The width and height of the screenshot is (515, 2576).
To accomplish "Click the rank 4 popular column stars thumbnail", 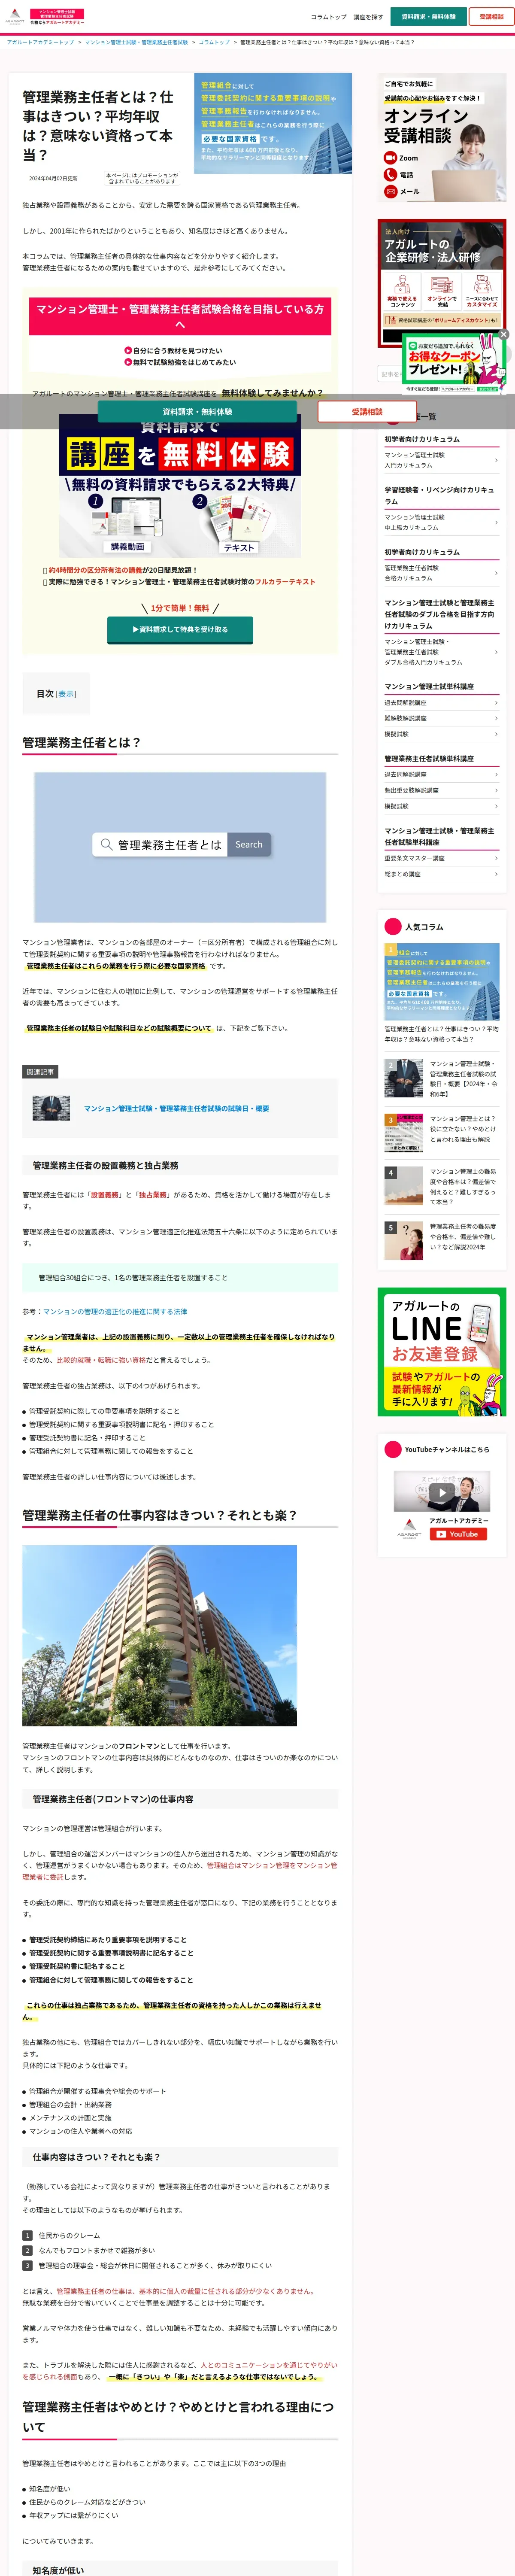I will 404,1186.
